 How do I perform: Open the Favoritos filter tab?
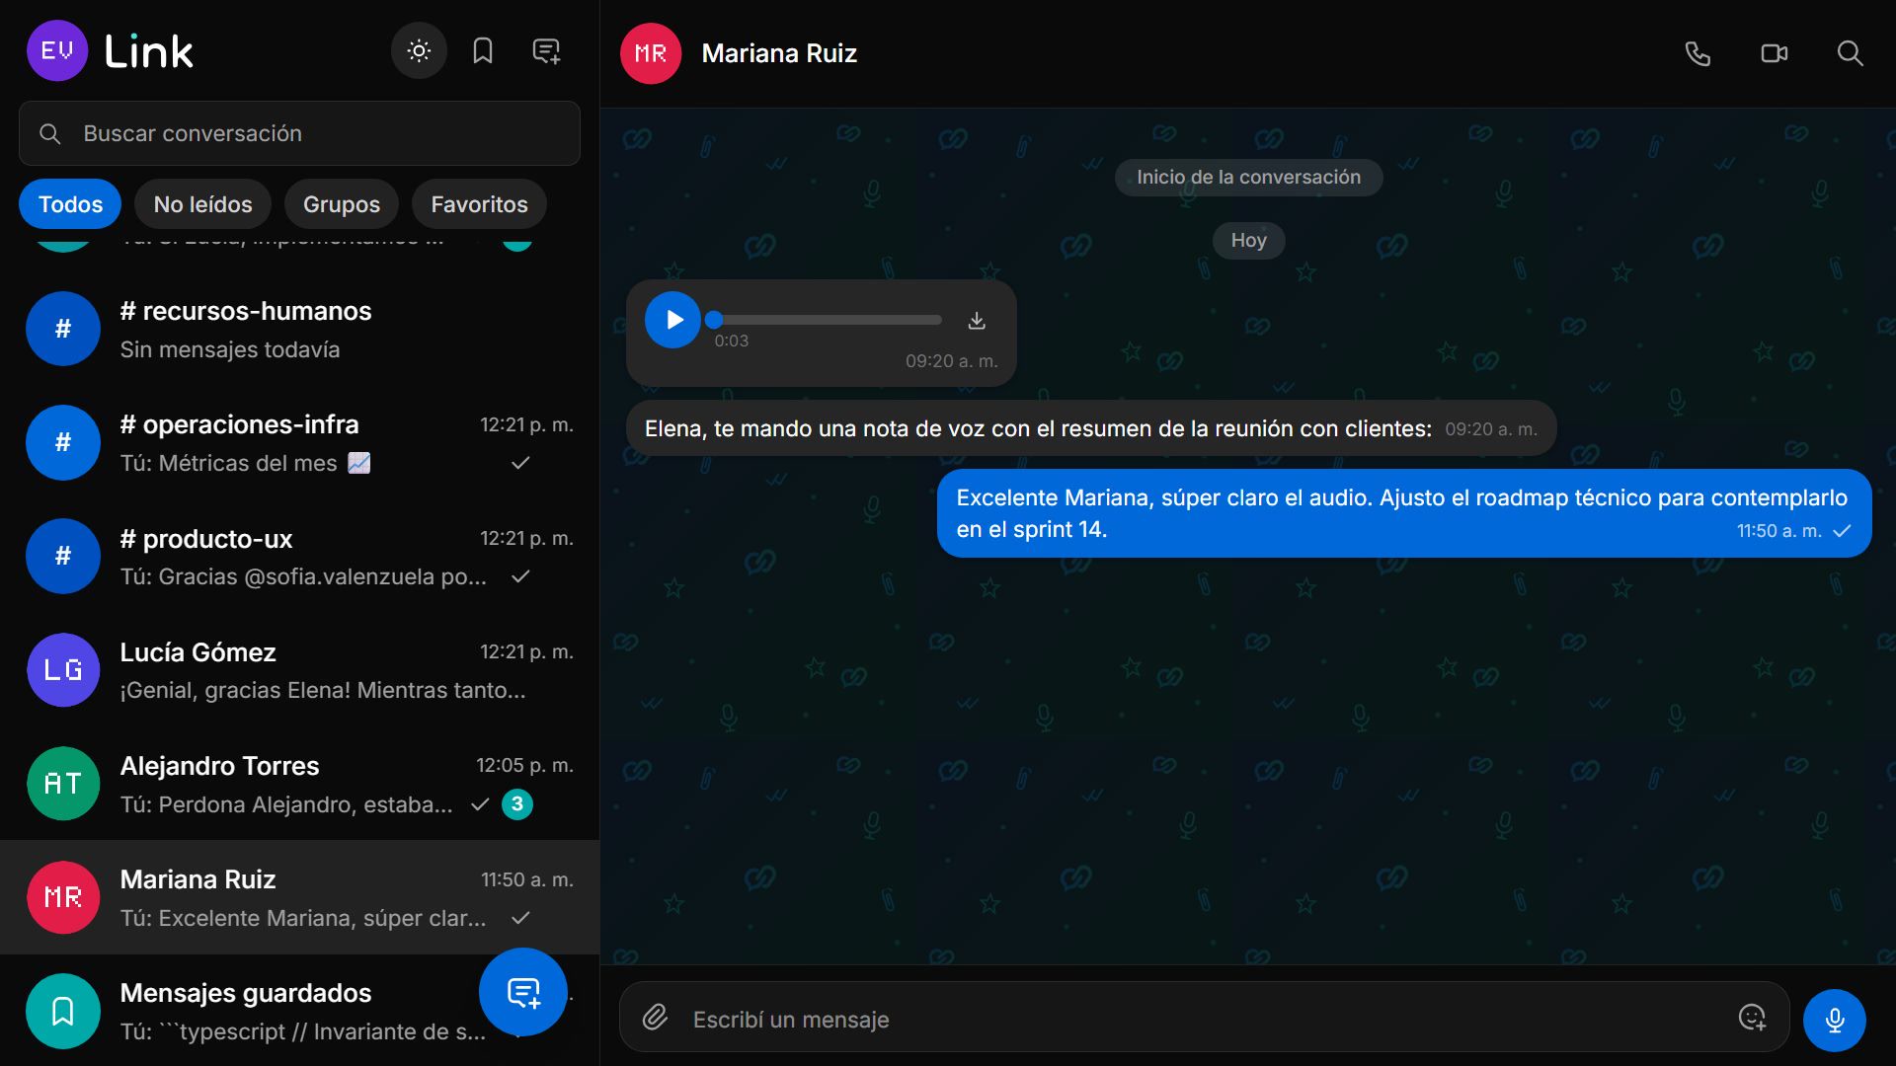click(479, 204)
